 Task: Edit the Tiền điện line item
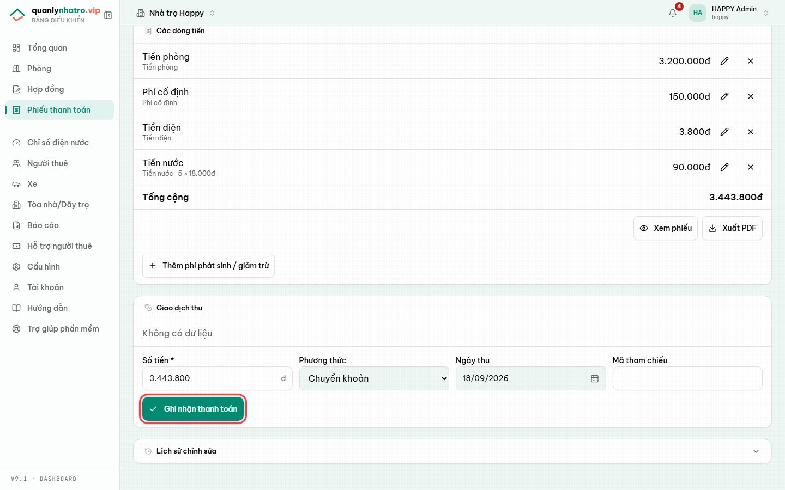pos(724,132)
